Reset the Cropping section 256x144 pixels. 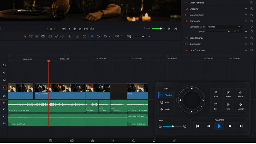click(x=252, y=9)
